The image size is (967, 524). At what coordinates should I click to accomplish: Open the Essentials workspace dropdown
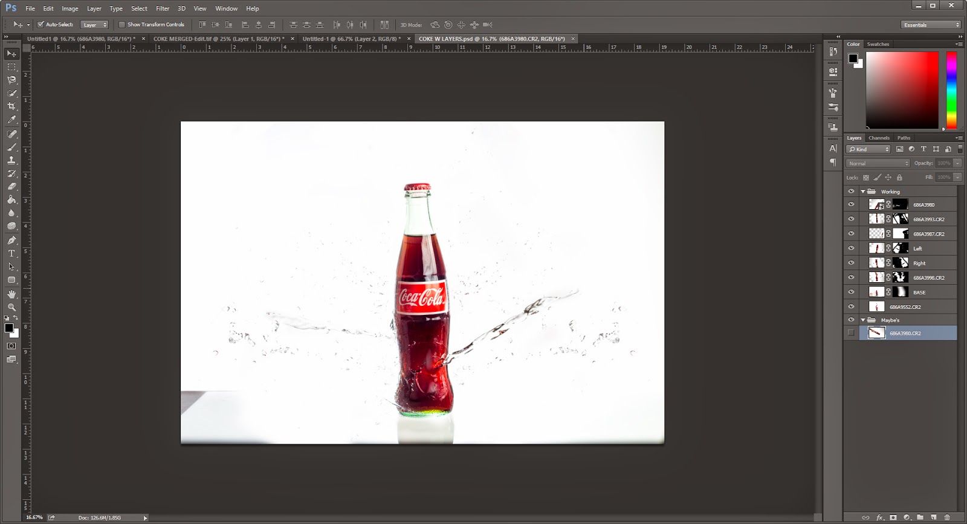(x=931, y=25)
